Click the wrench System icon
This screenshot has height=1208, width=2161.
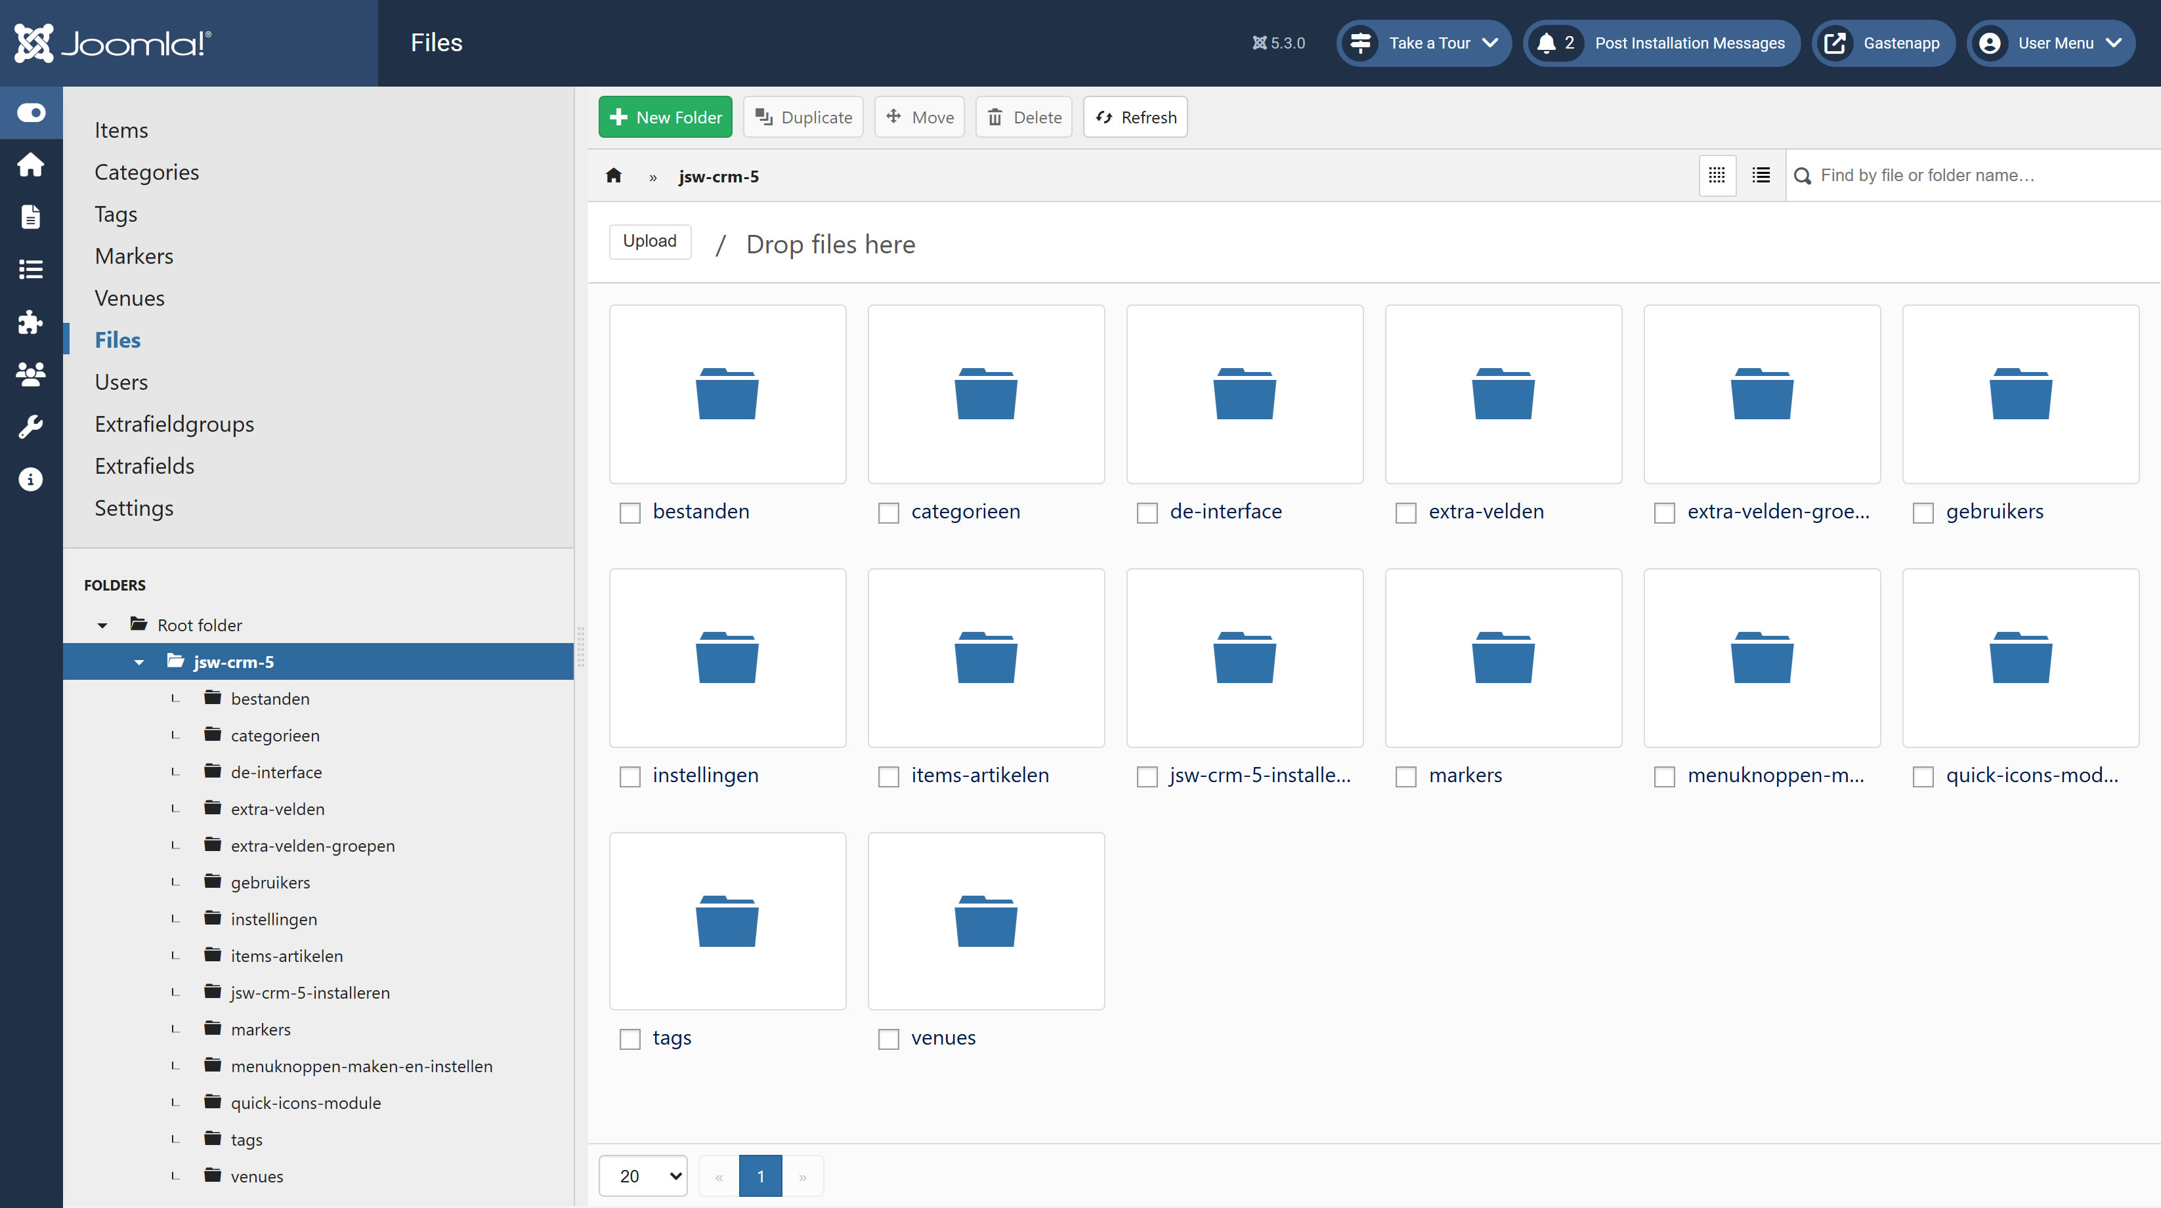31,427
